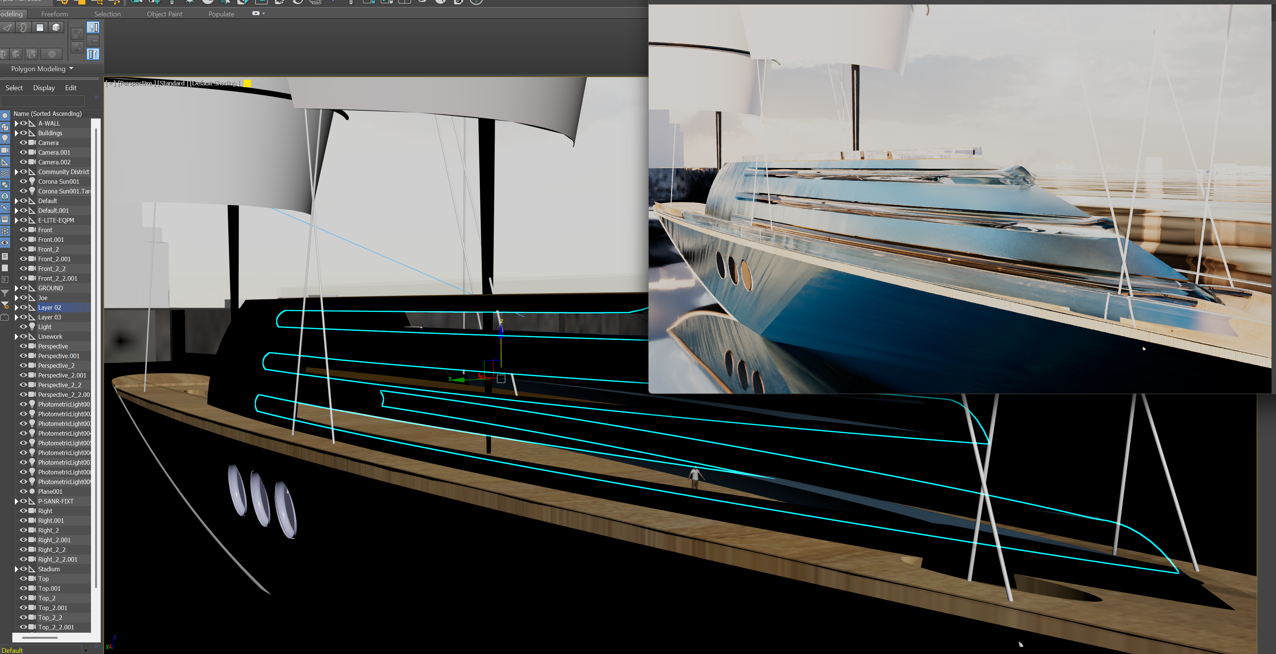Switch to the Selection ribbon tab
This screenshot has width=1276, height=654.
pos(107,14)
